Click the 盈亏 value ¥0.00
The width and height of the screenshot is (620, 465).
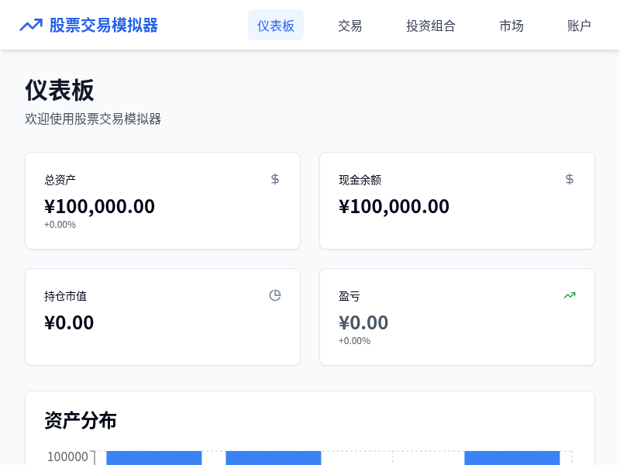pos(363,322)
